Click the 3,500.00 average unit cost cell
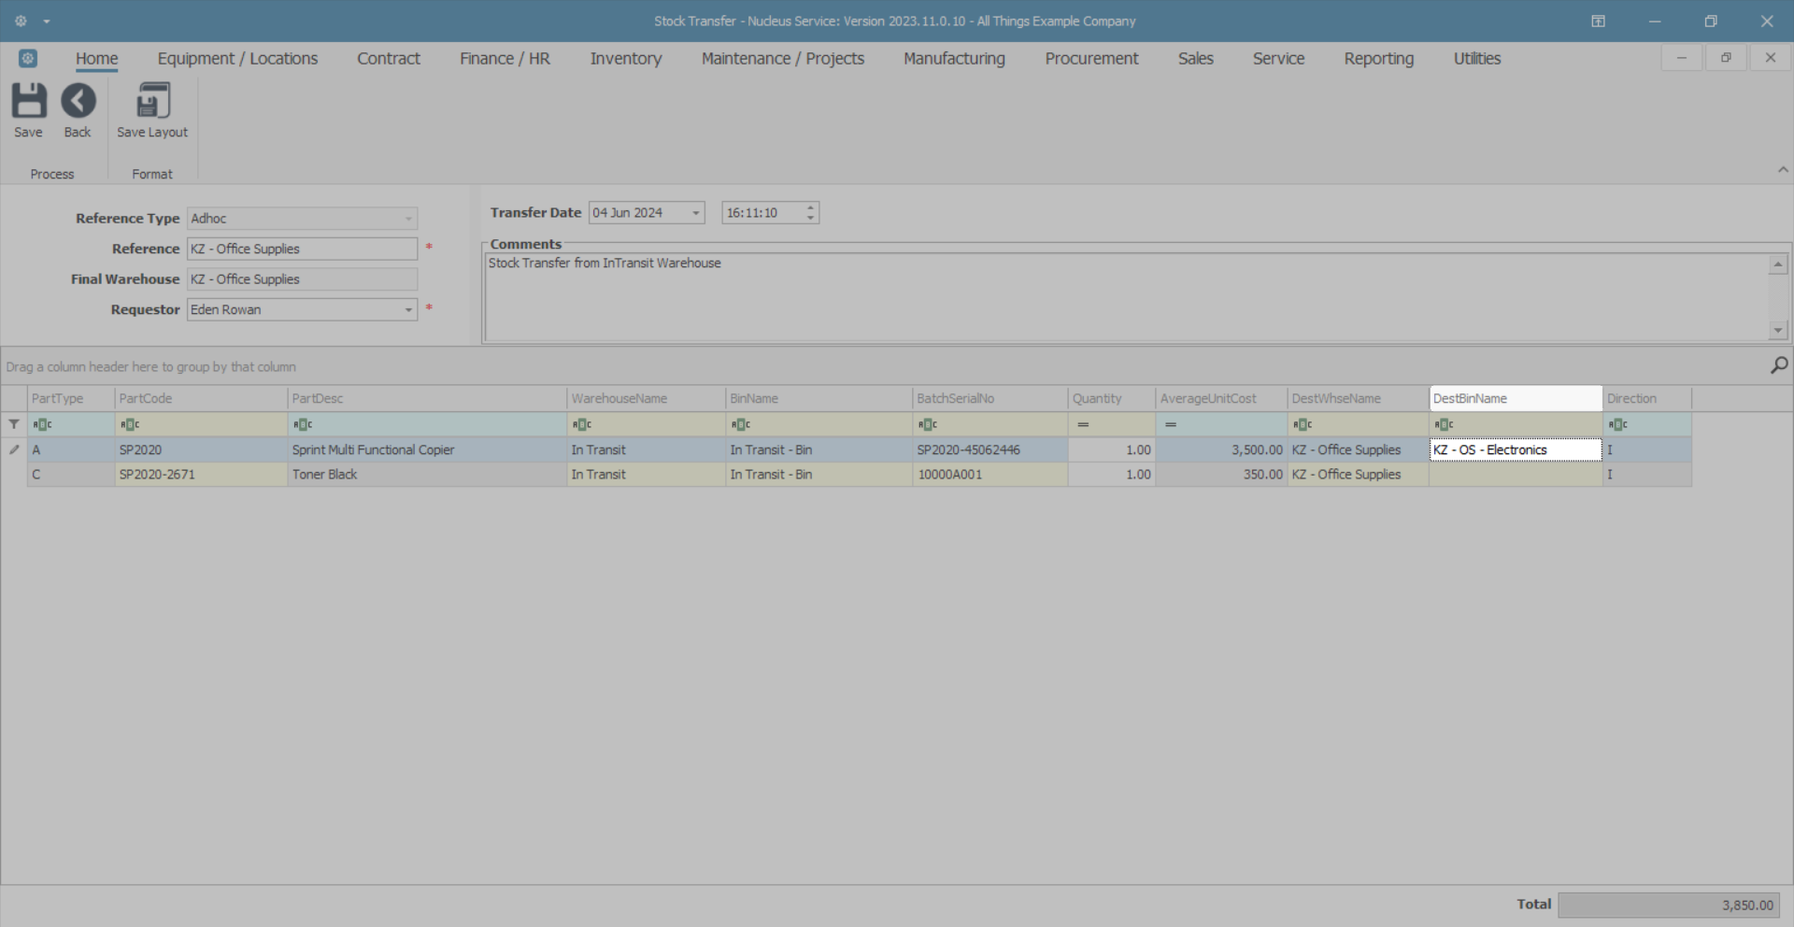 [1221, 449]
